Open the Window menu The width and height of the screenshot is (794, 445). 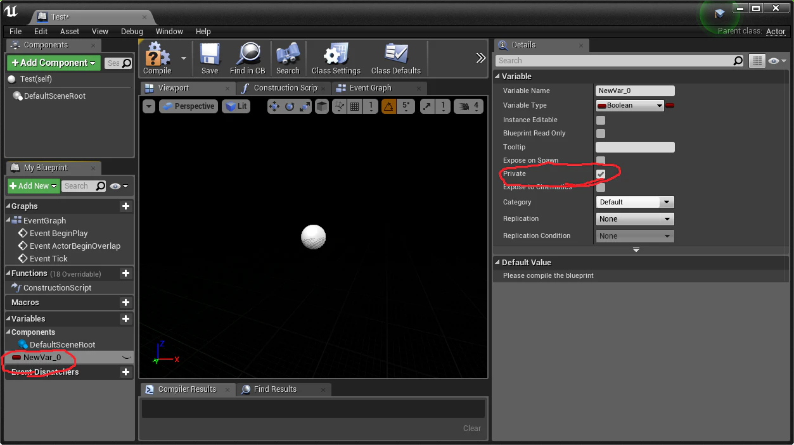coord(169,31)
